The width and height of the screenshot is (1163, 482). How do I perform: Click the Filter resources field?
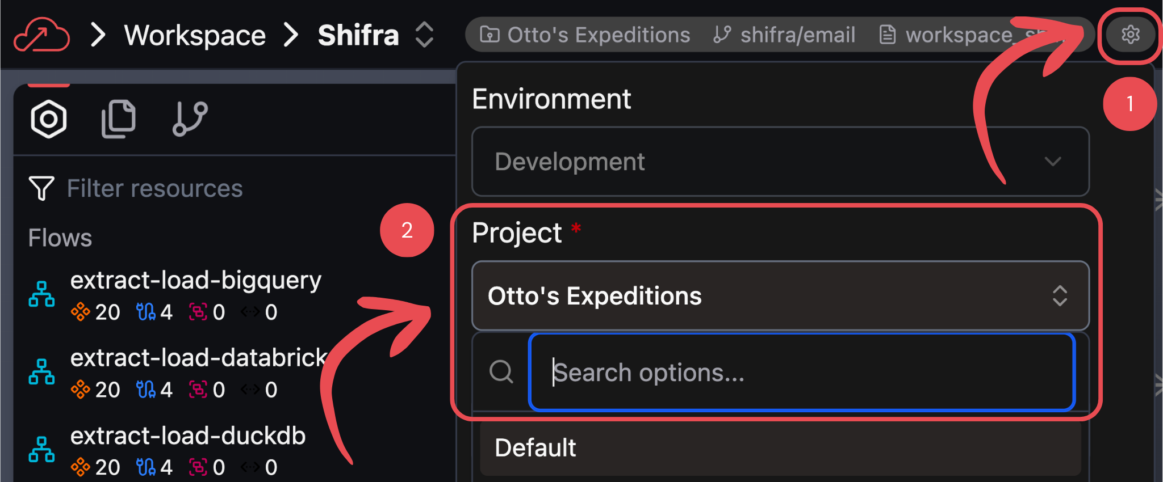click(x=154, y=188)
